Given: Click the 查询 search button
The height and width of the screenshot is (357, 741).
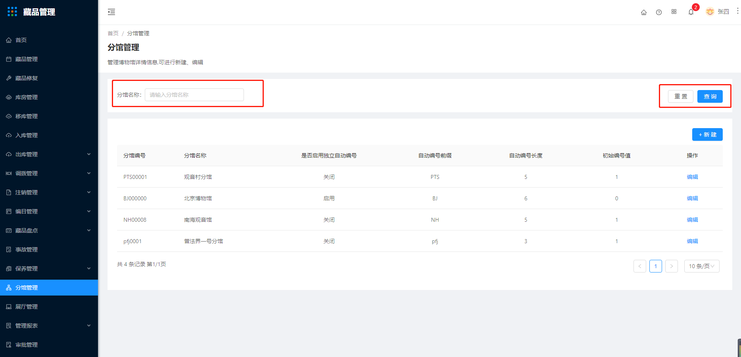Looking at the screenshot, I should (x=710, y=96).
